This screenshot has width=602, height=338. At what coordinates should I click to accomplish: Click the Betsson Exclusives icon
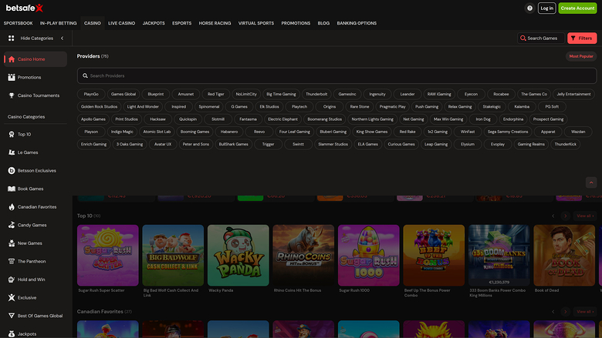[x=12, y=171]
